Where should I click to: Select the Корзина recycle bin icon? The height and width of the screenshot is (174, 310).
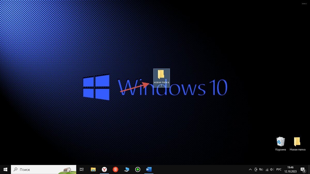click(x=281, y=144)
